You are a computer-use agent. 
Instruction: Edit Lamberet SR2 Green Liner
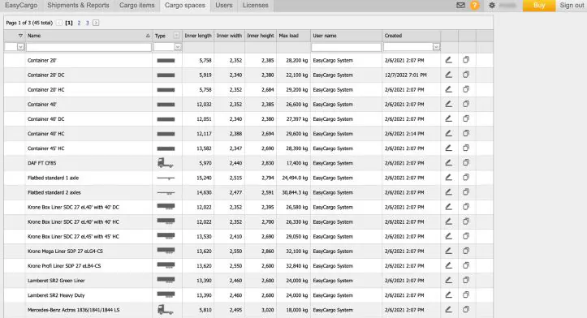[x=448, y=280]
